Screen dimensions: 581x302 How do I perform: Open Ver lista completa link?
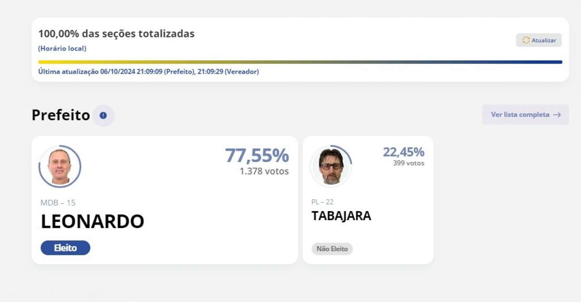coord(526,115)
